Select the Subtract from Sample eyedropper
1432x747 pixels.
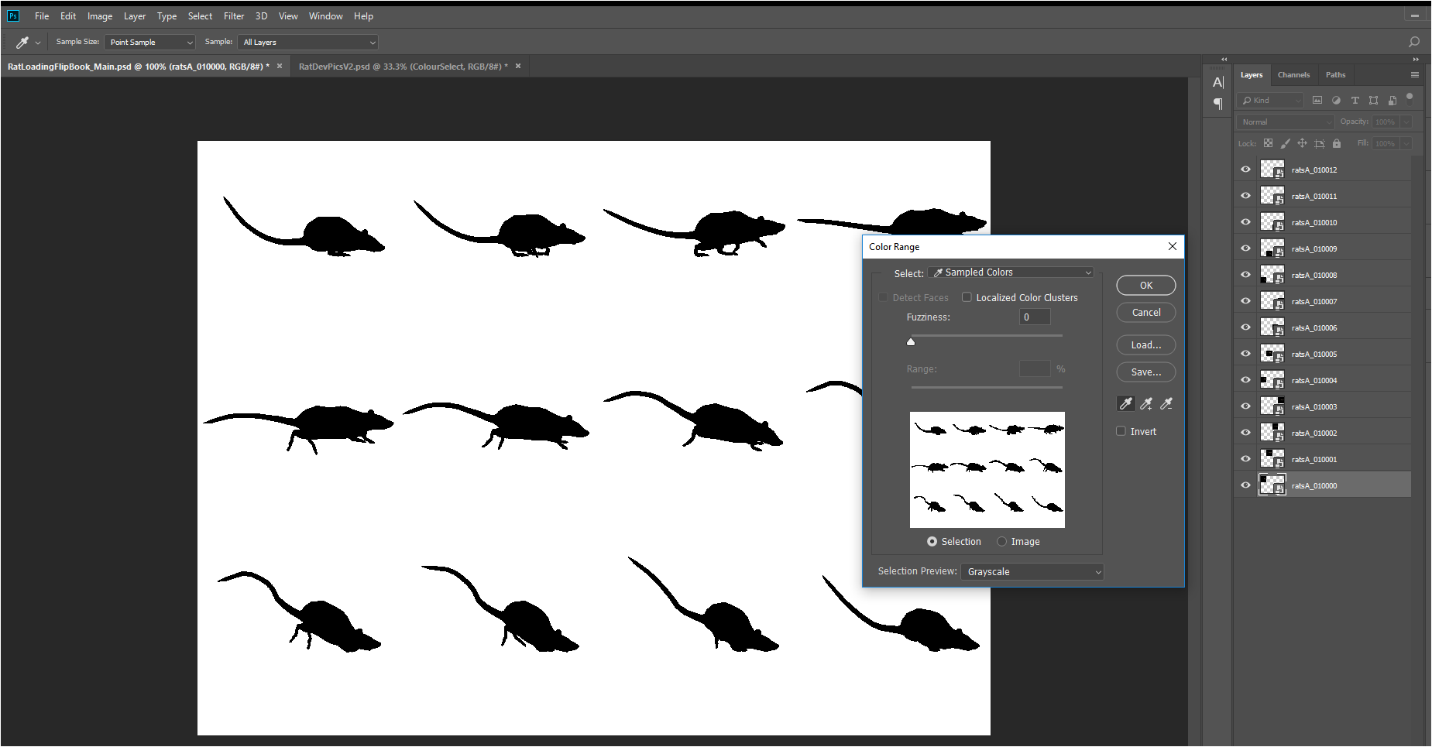coord(1167,403)
